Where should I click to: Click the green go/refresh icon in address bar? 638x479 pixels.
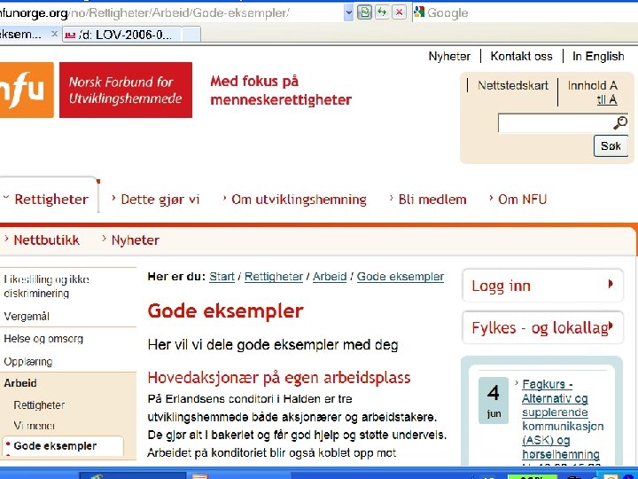pyautogui.click(x=364, y=12)
